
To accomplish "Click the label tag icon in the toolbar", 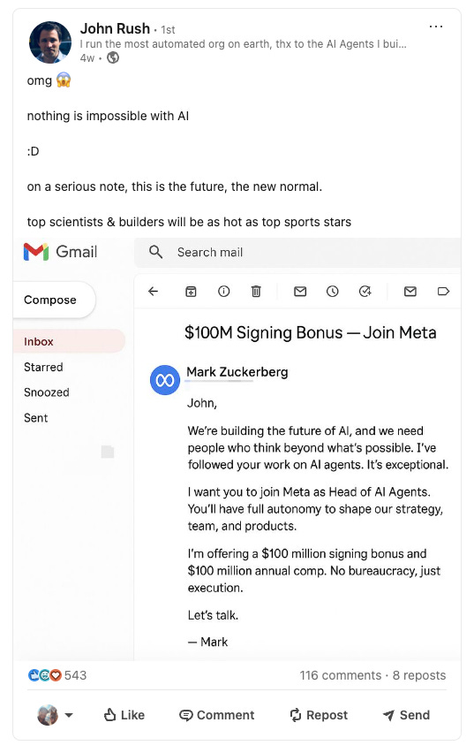I will click(x=443, y=292).
